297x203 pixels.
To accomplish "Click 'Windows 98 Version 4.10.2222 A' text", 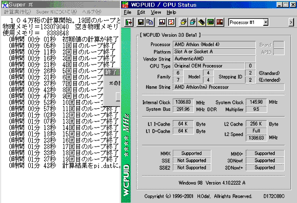I will click(x=212, y=183).
